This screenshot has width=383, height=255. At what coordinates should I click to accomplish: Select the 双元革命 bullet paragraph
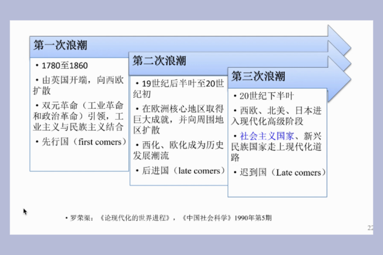78,116
